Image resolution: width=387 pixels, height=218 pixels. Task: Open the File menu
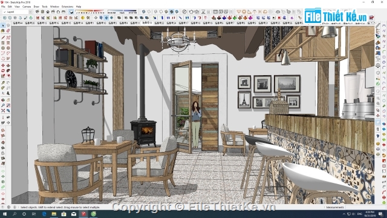[3, 7]
